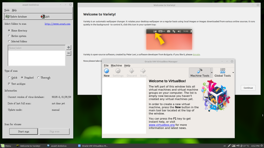Open the Machine menu in VirtualBox

point(116,66)
